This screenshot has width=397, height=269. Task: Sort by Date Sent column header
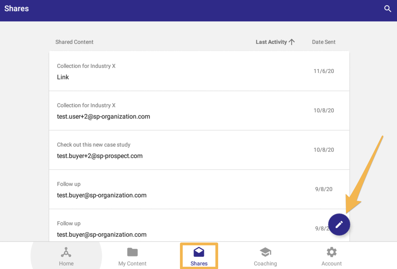324,42
